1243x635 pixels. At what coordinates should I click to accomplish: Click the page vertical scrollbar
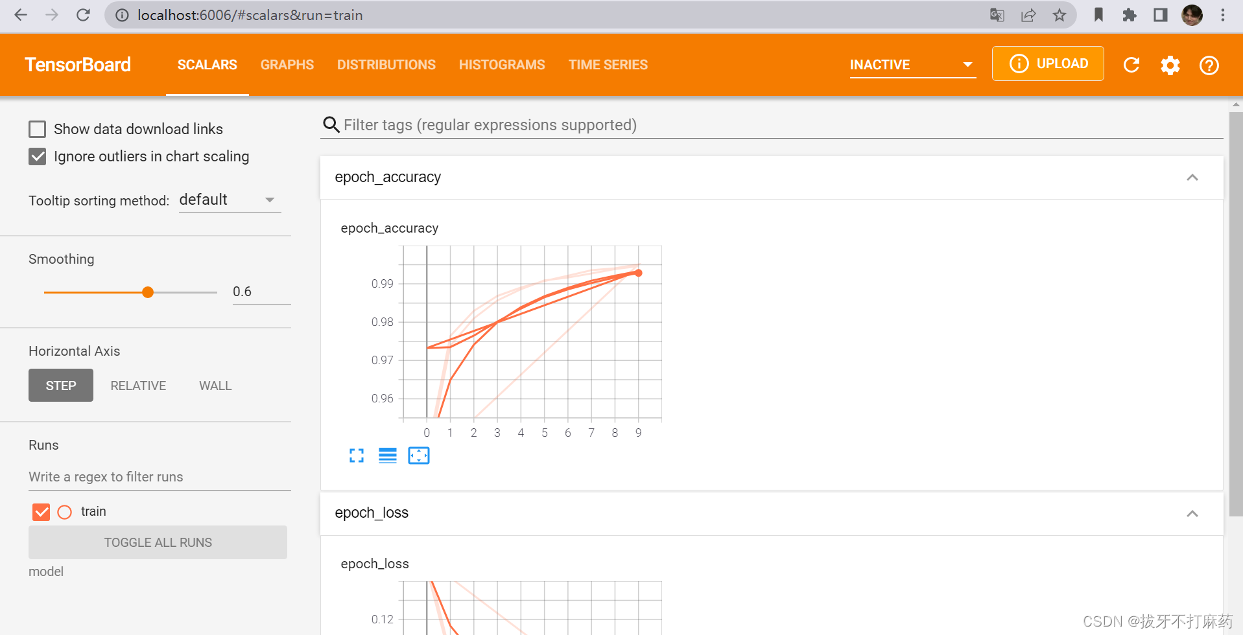pos(1236,314)
